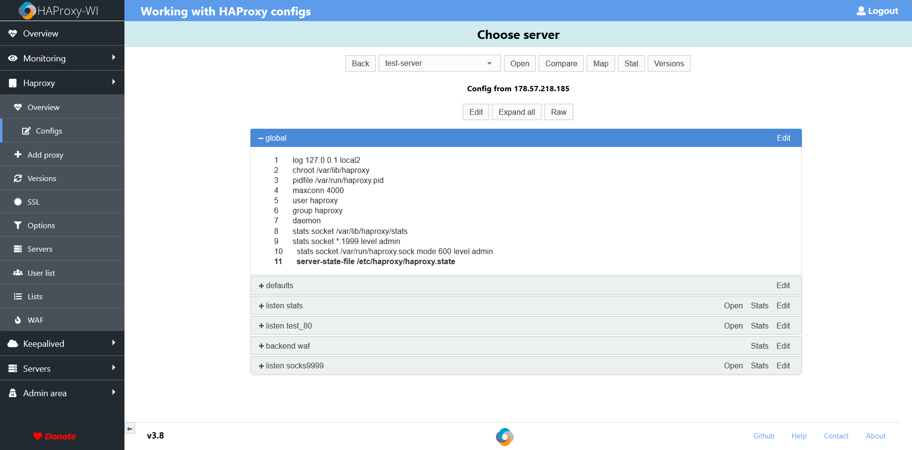Open the About footer link
912x450 pixels.
click(875, 436)
